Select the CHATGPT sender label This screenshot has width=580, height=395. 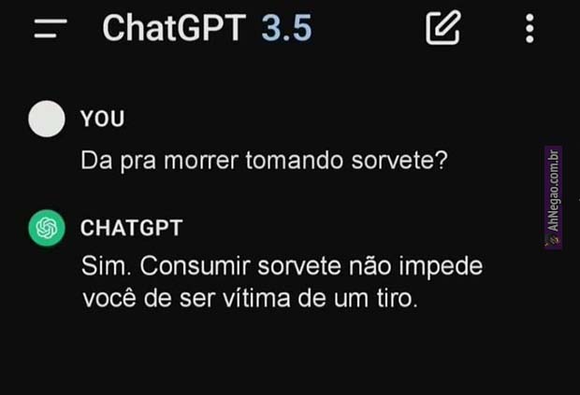point(132,228)
